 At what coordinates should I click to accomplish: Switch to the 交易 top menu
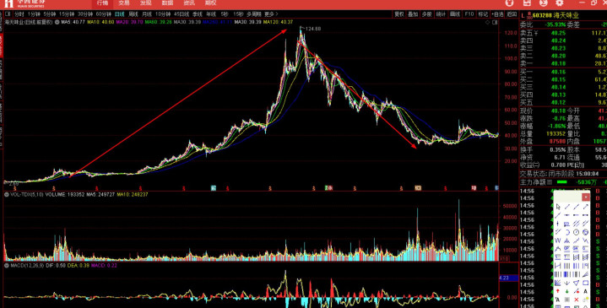point(124,3)
